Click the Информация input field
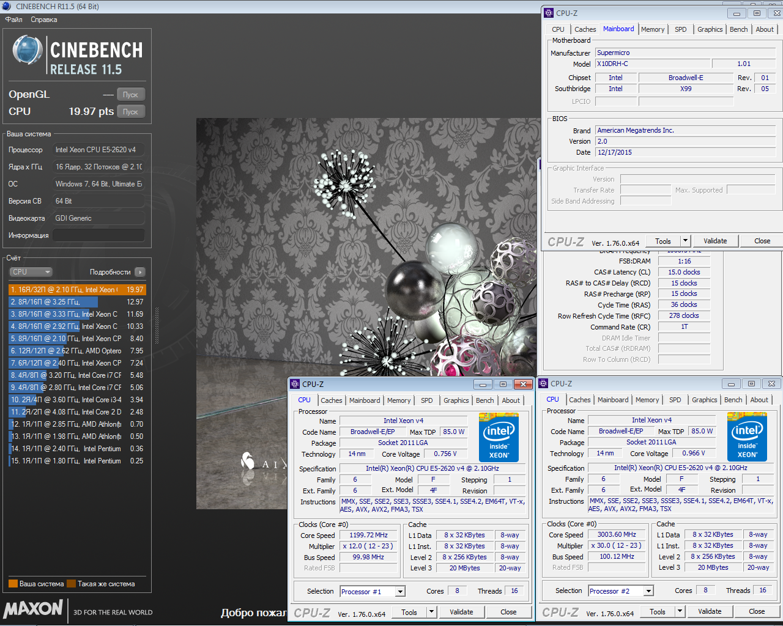 coord(98,235)
